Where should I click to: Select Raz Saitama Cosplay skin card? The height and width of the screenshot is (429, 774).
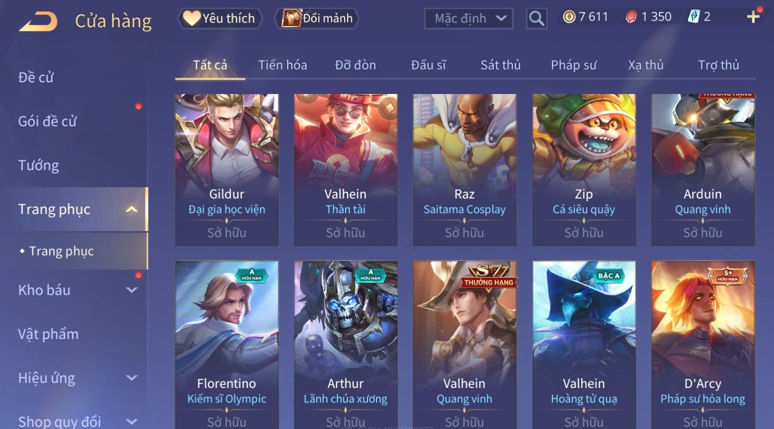[464, 170]
